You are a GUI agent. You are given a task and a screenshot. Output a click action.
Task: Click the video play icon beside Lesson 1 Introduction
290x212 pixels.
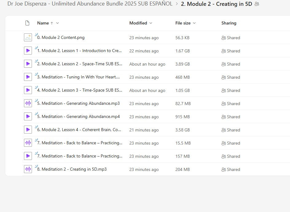tap(28, 51)
